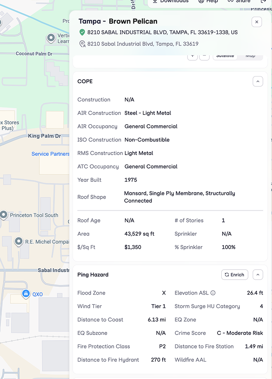
Task: Click the sign-out arrow icon at top right
Action: (x=264, y=1)
